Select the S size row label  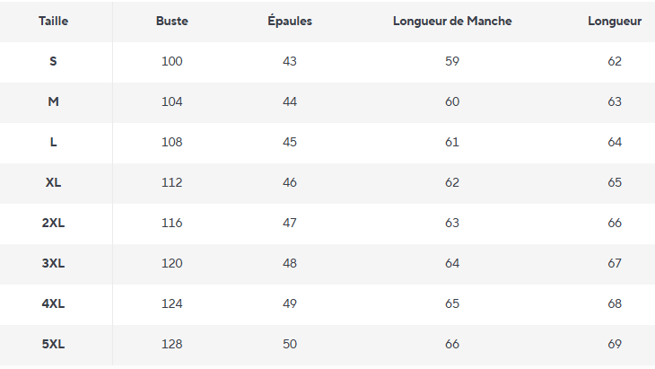pyautogui.click(x=53, y=62)
